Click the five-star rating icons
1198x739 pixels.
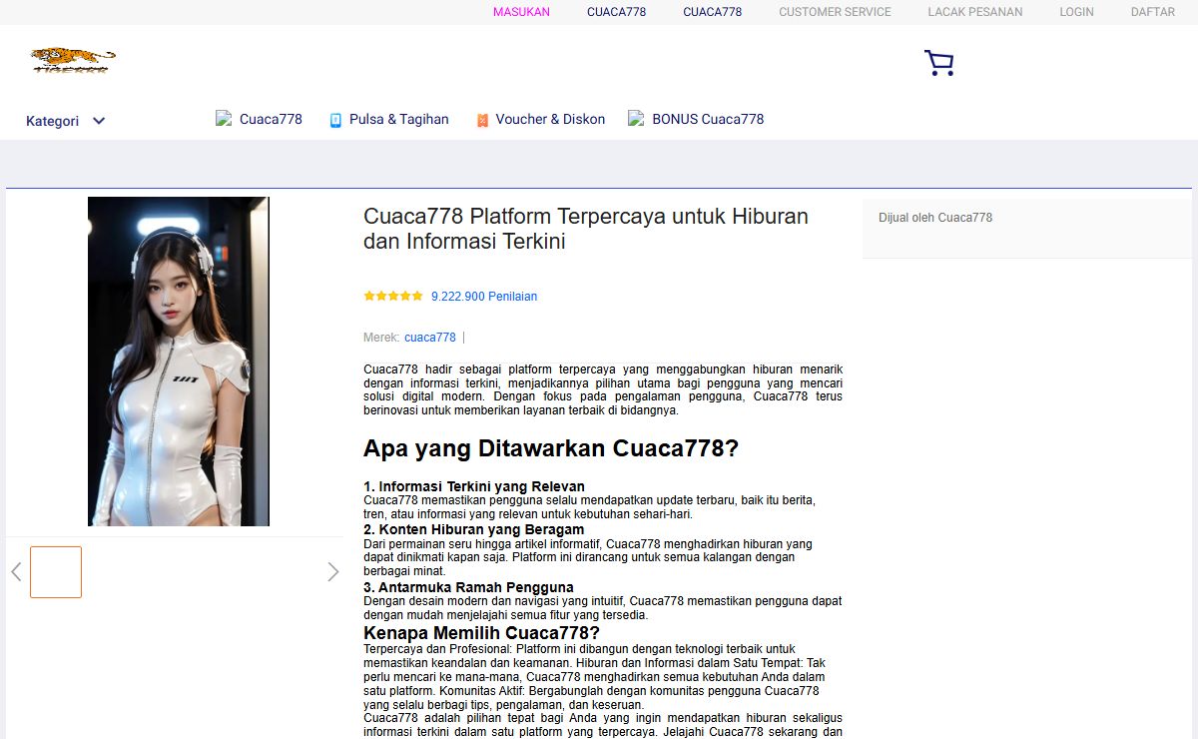(393, 297)
